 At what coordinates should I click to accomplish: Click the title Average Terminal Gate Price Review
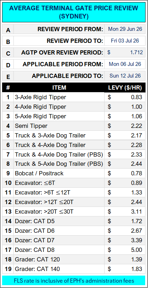pos(74,12)
